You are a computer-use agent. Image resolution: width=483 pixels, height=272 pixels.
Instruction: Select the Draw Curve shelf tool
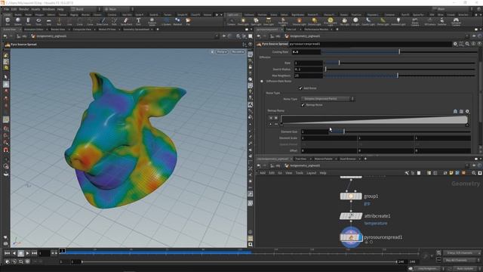coord(103,22)
